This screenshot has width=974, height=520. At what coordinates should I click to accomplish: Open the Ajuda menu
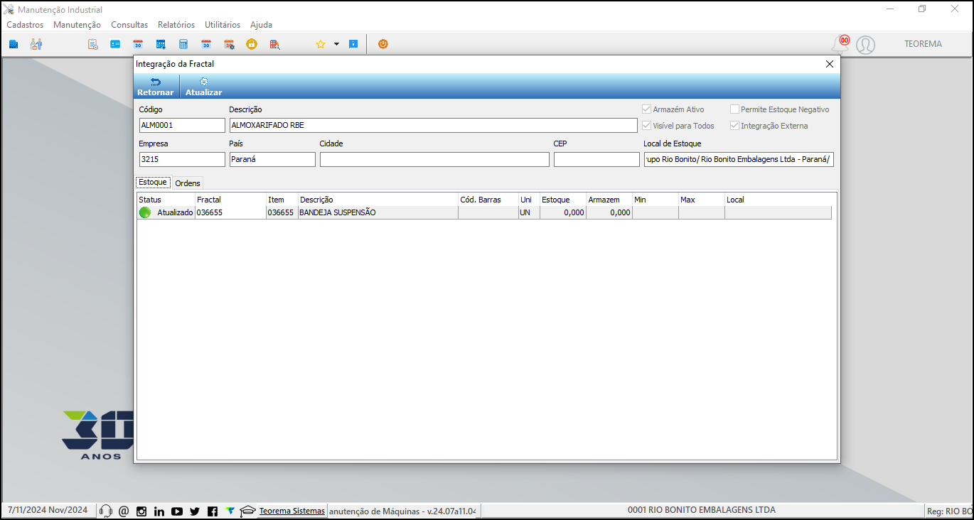(261, 25)
